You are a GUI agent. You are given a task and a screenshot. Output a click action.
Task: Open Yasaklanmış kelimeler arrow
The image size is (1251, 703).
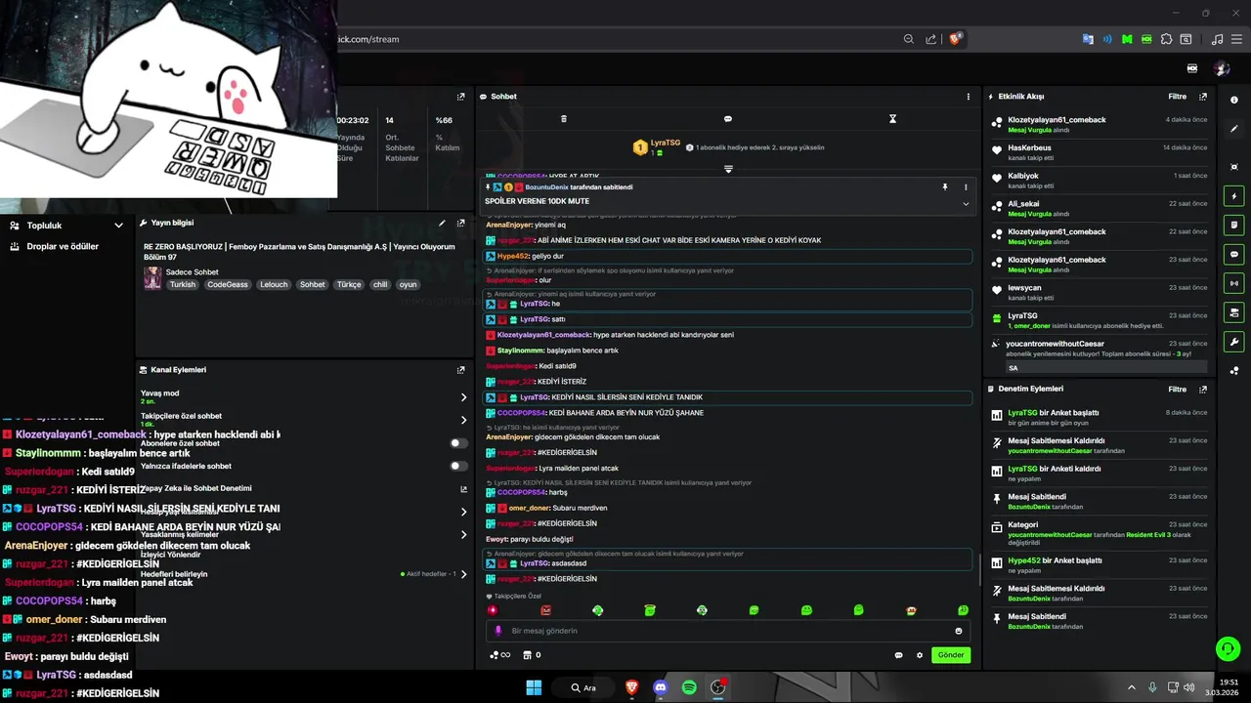coord(463,534)
